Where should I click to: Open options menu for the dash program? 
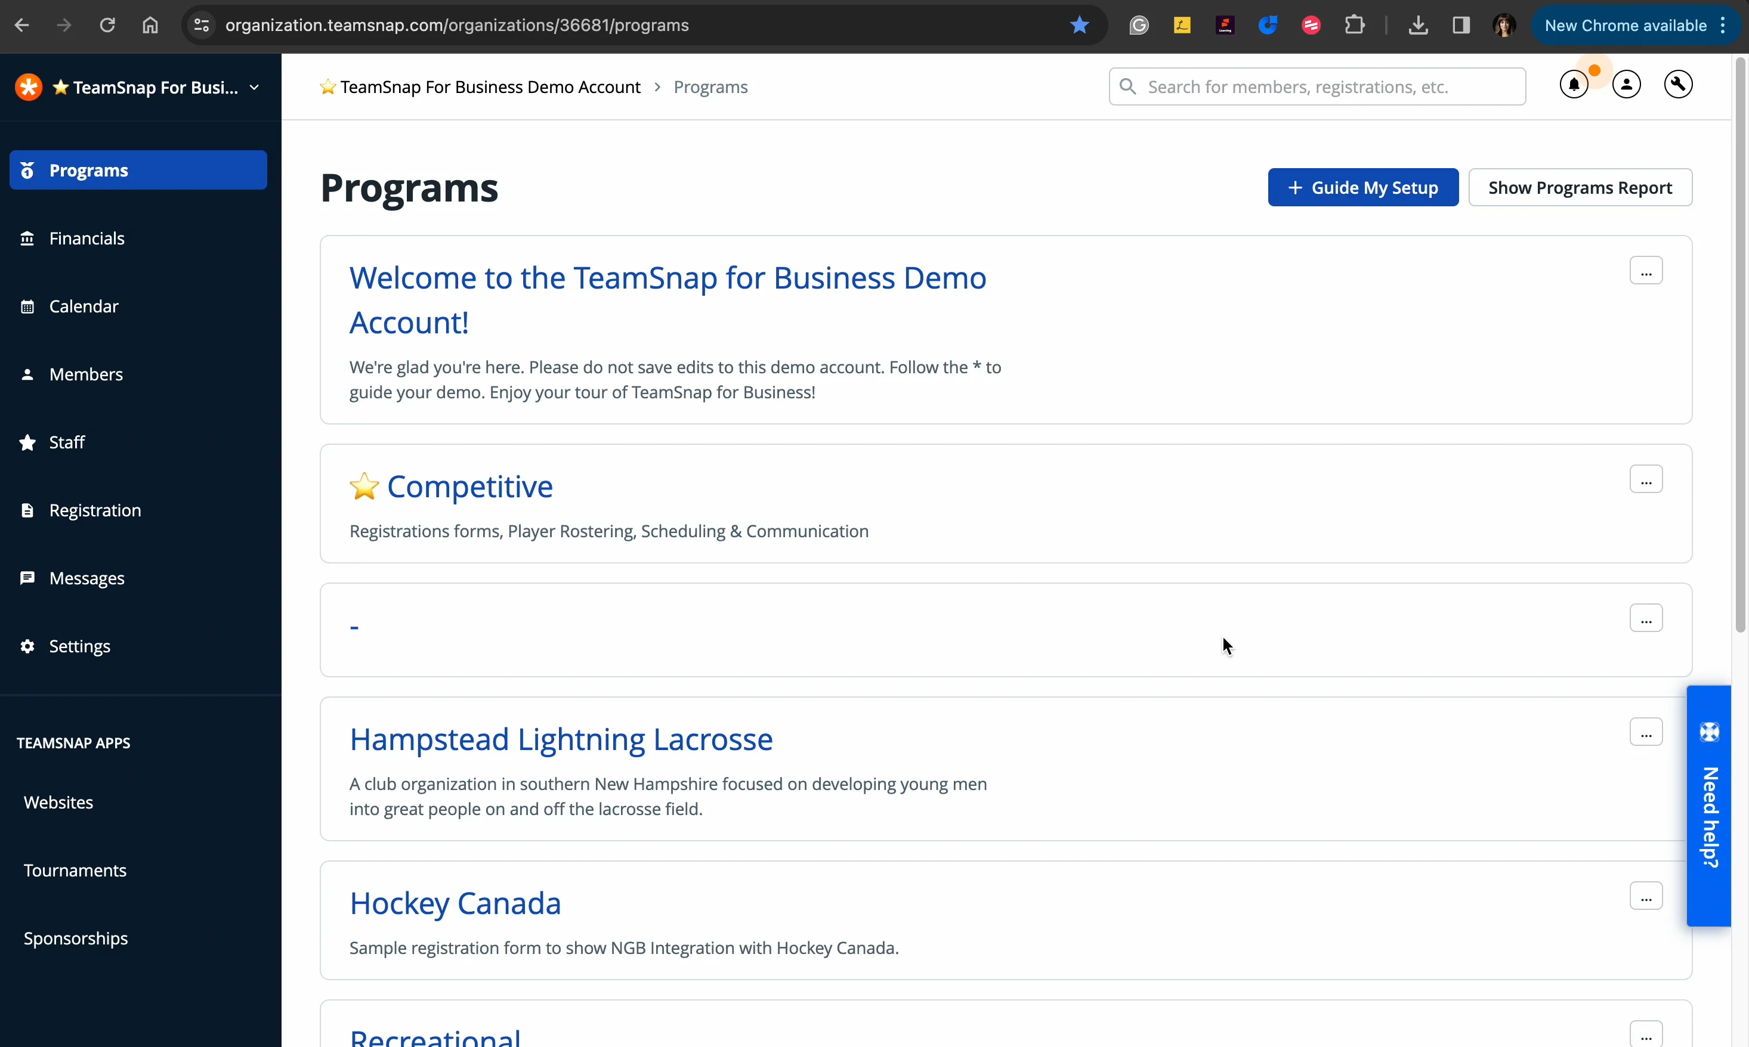1645,619
